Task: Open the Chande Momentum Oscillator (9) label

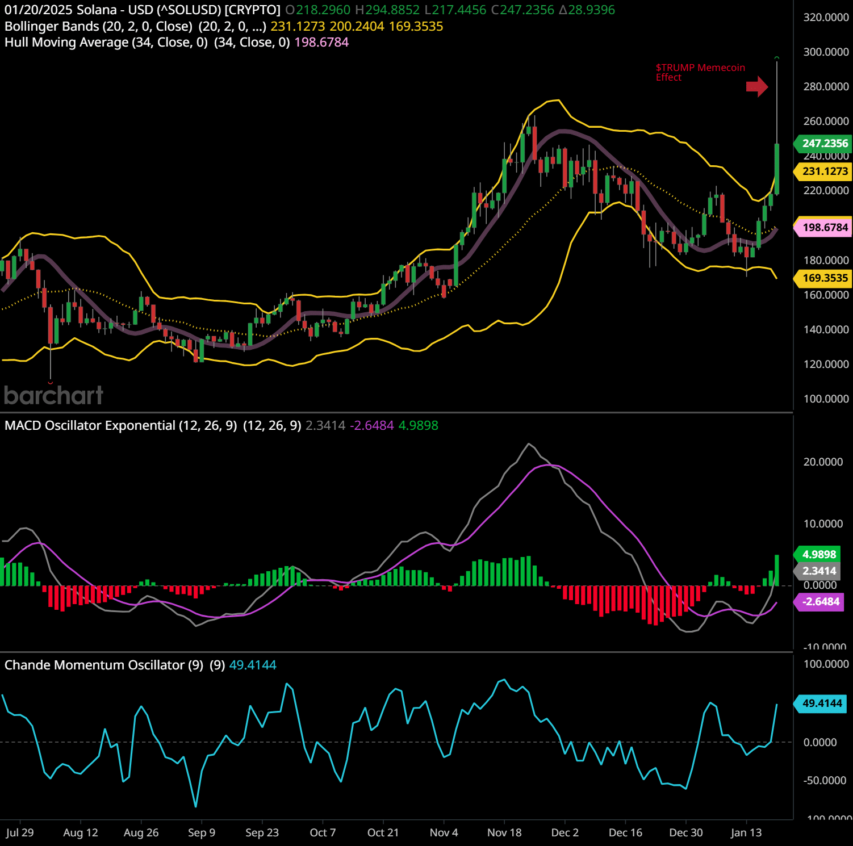Action: tap(104, 665)
